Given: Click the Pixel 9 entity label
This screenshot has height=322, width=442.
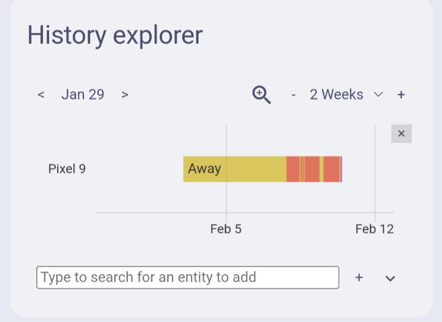Looking at the screenshot, I should pos(67,169).
